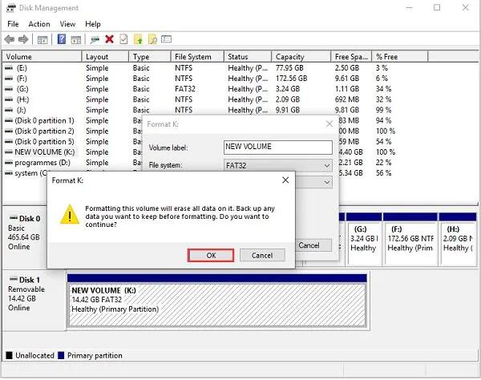Viewport: 481px width, 380px height.
Task: Click the red X Delete toolbar icon
Action: (109, 39)
